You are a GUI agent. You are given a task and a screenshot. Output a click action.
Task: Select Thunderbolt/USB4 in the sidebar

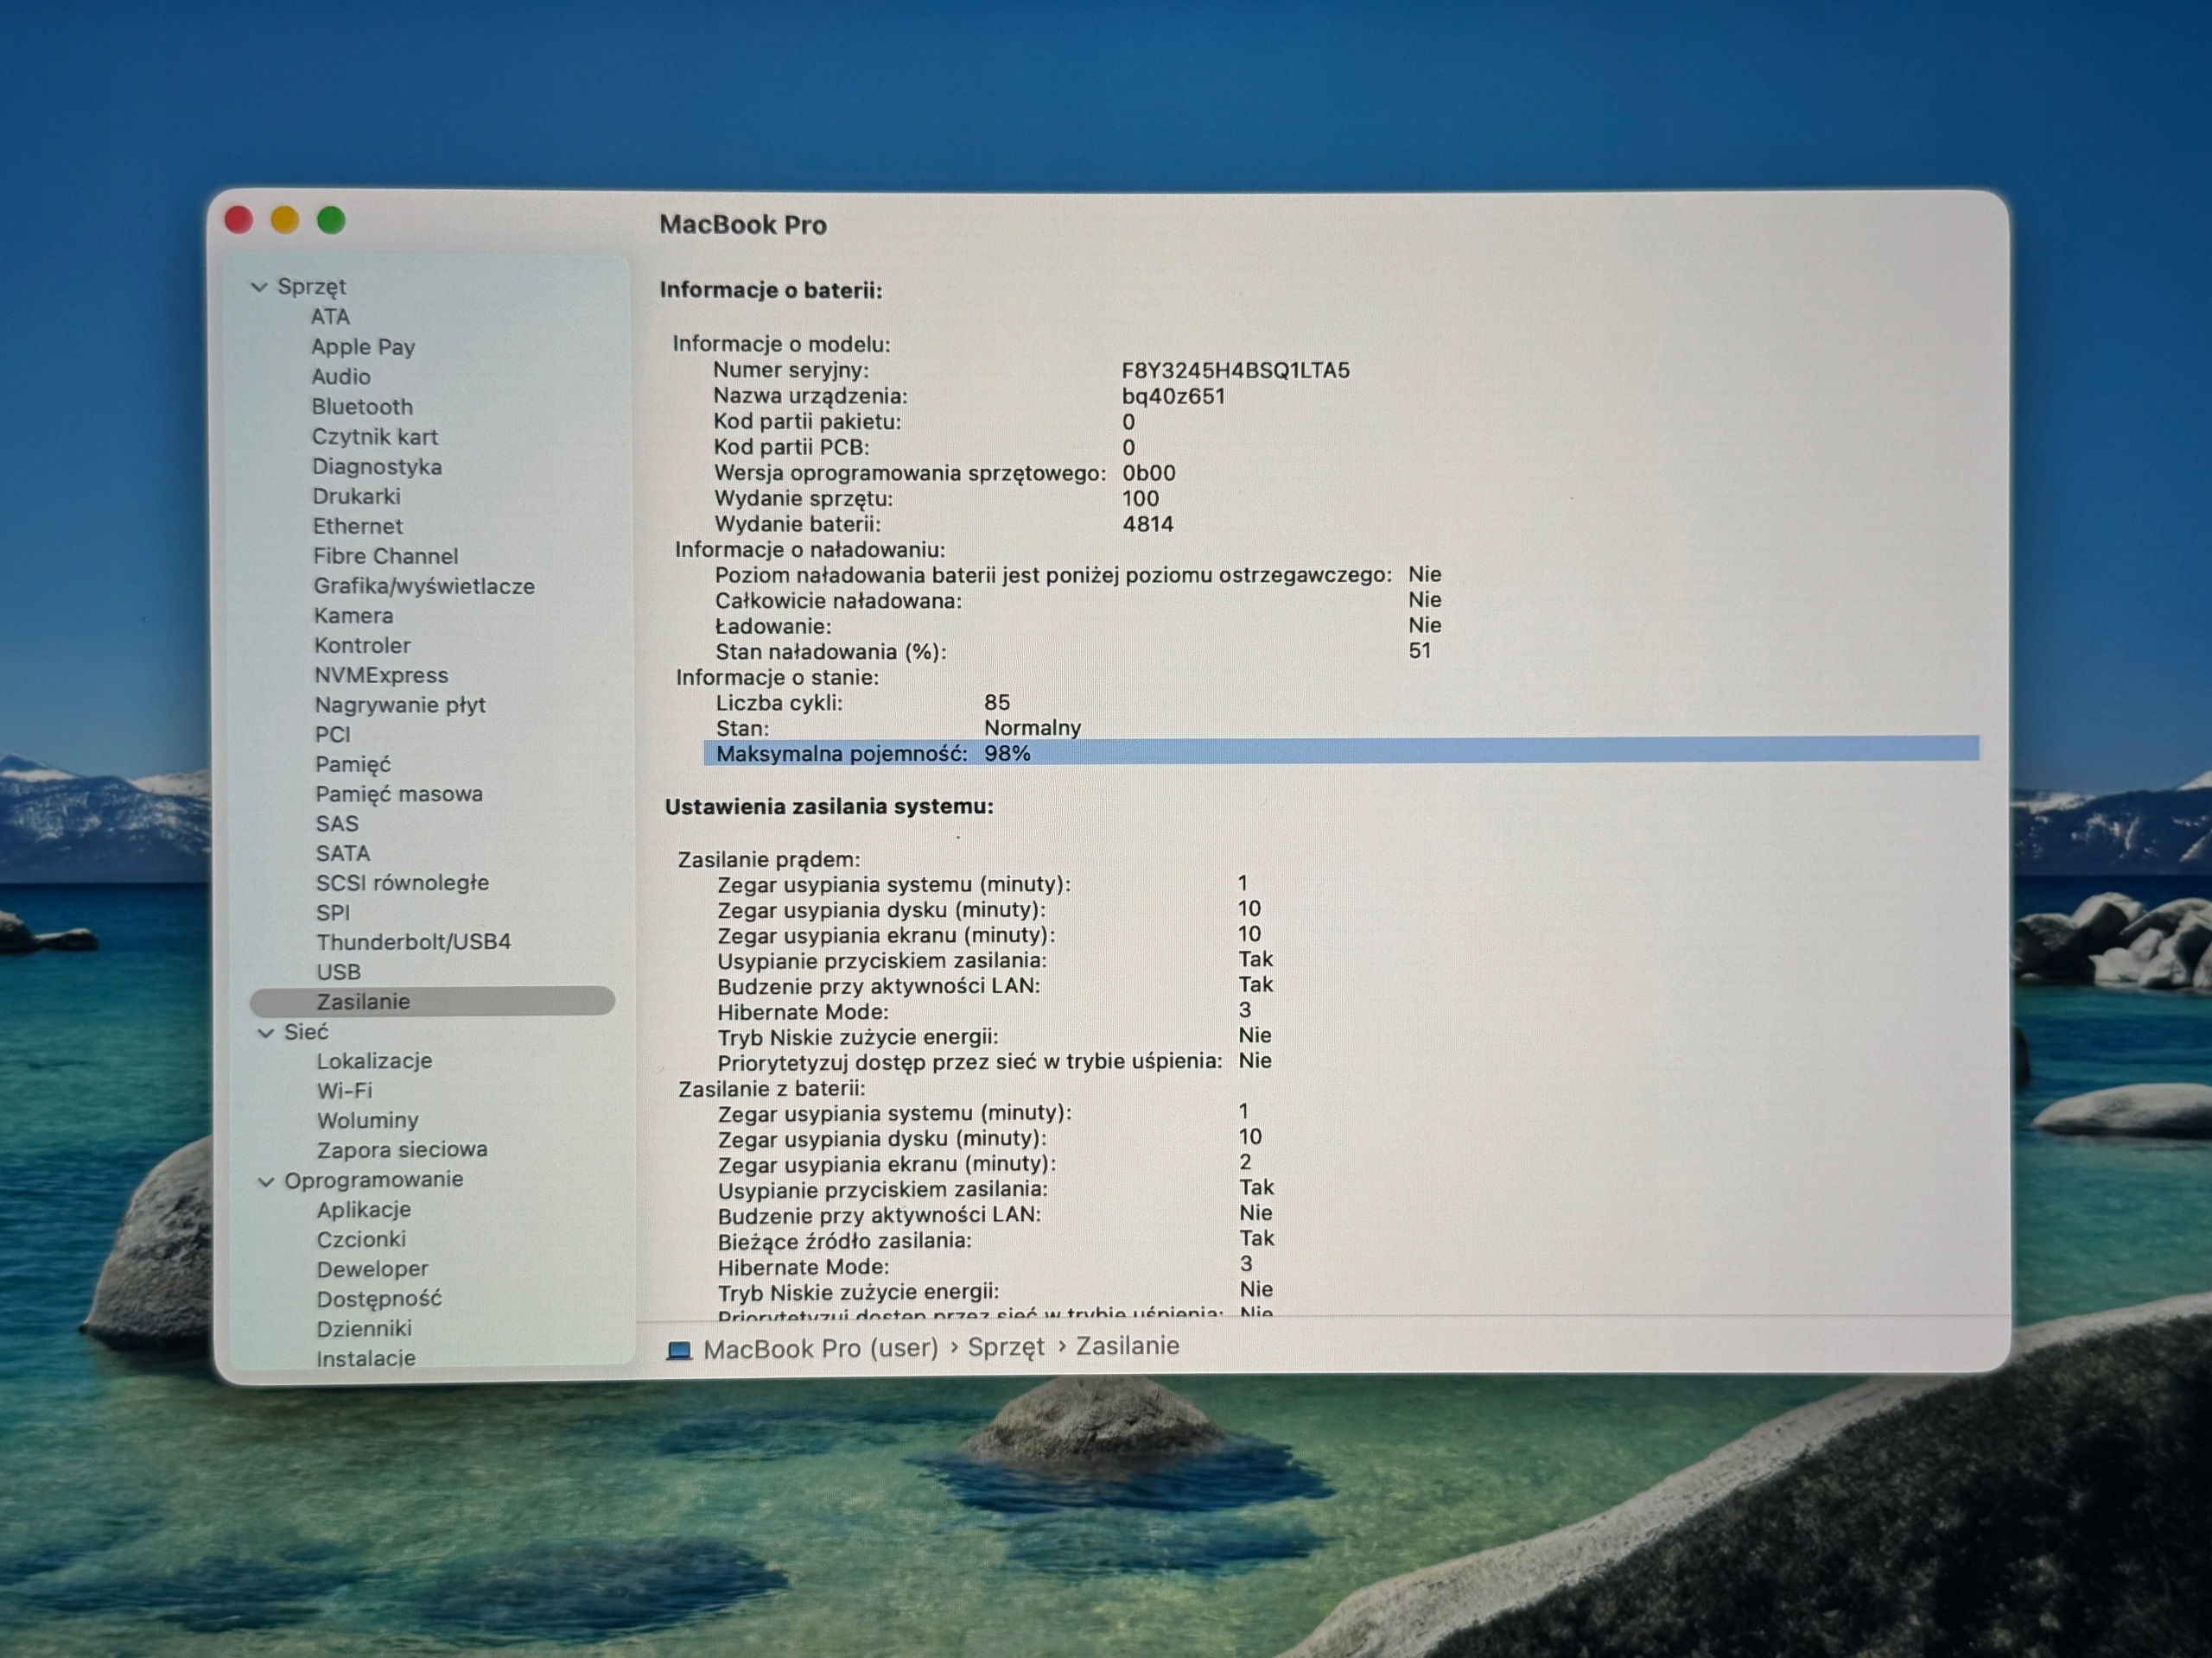[414, 941]
